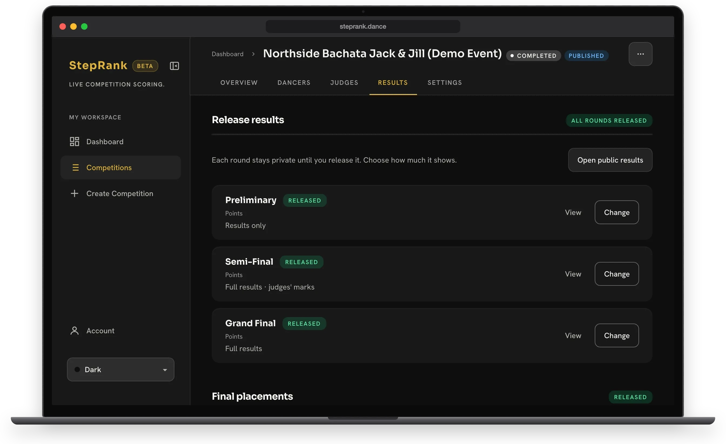Click the Semi-Final round title

(x=249, y=262)
